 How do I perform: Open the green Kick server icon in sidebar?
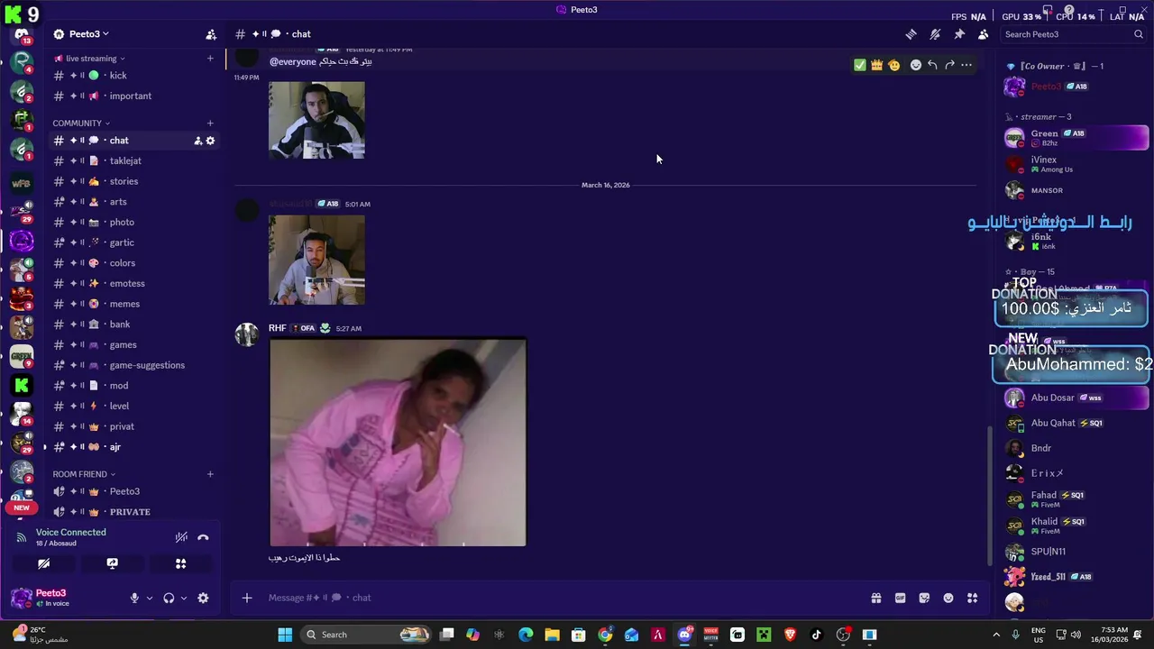point(22,385)
